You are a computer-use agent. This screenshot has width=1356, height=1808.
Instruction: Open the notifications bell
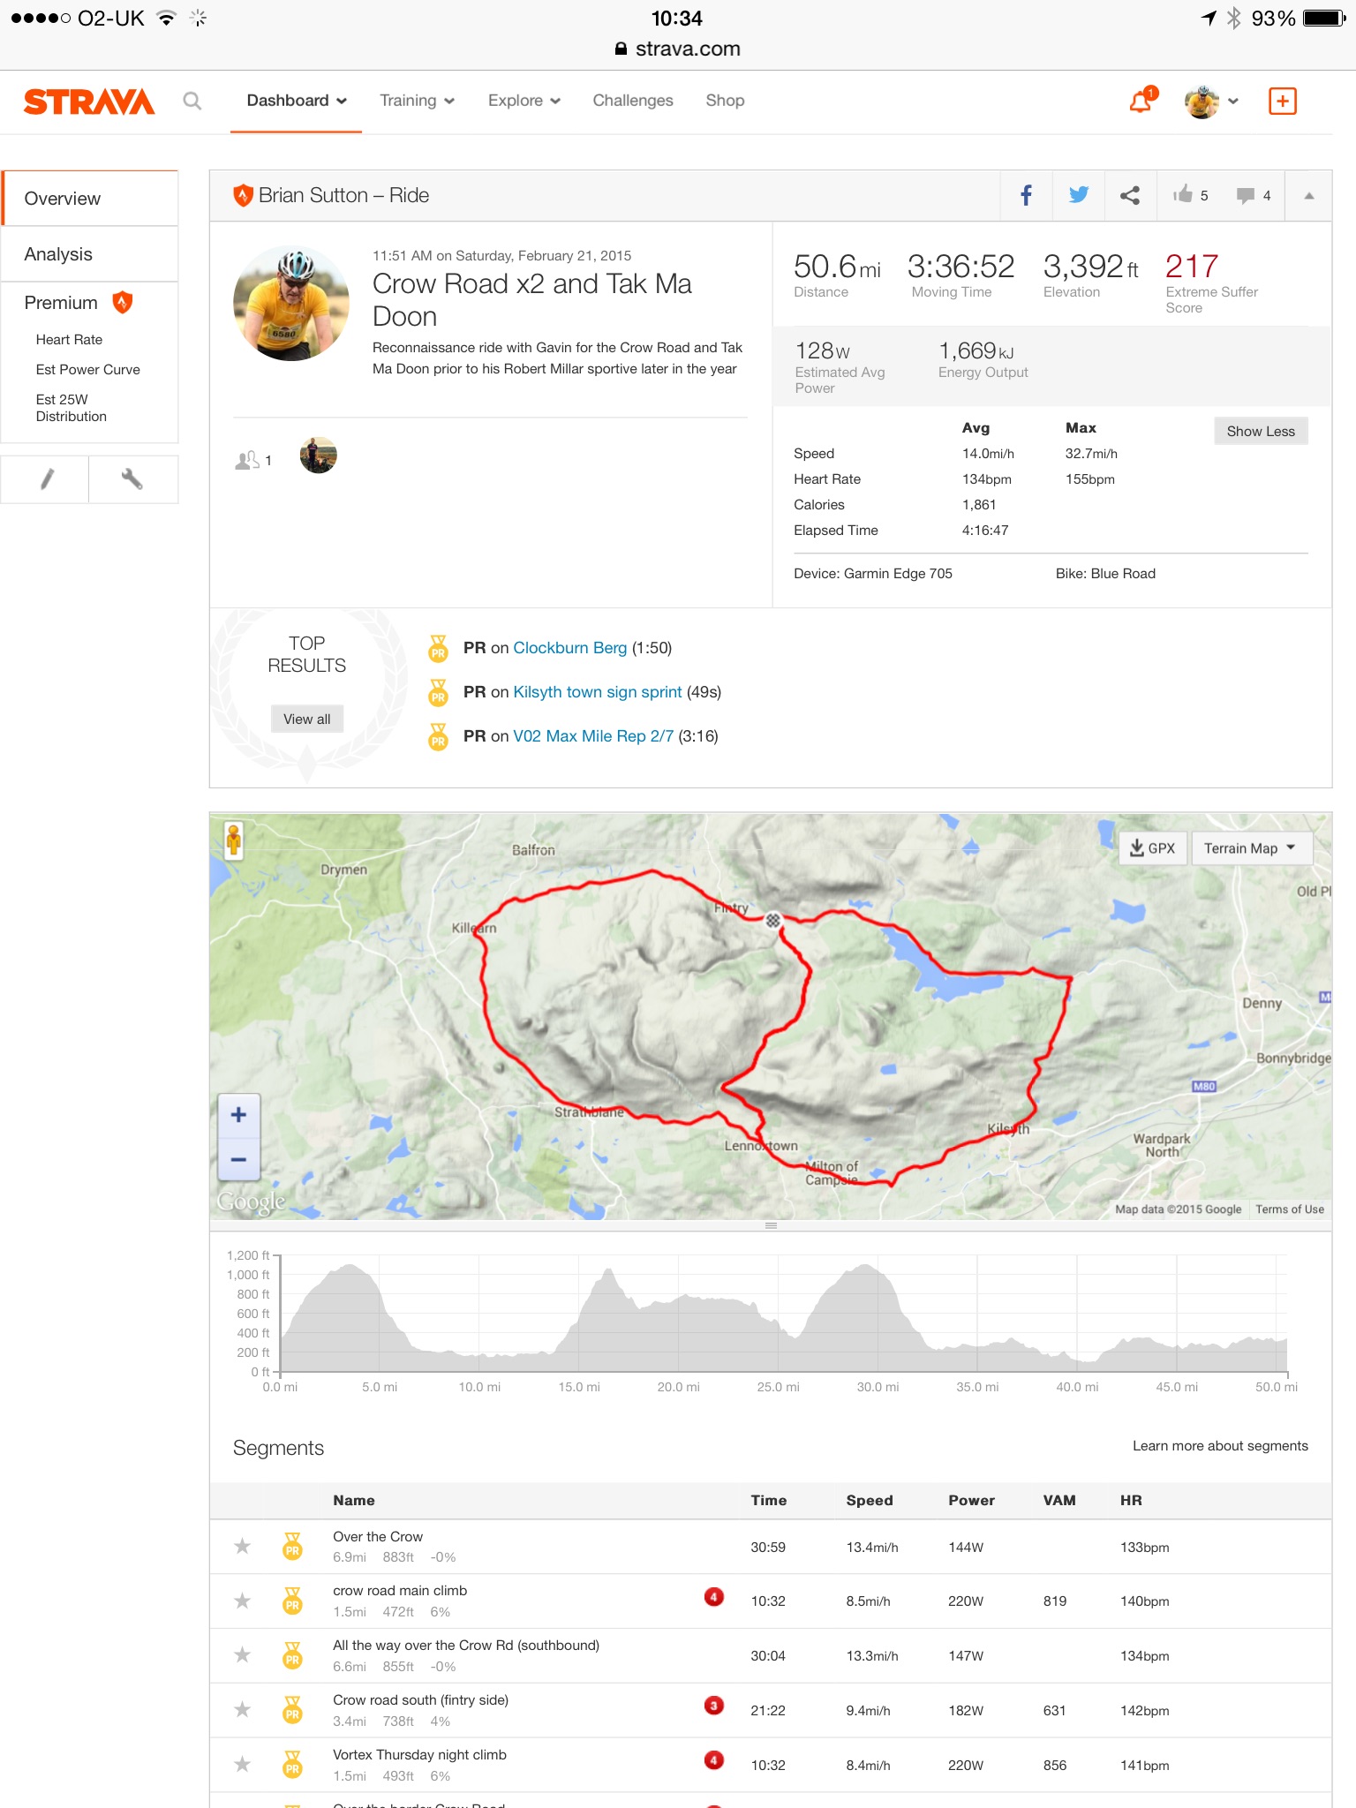tap(1141, 102)
